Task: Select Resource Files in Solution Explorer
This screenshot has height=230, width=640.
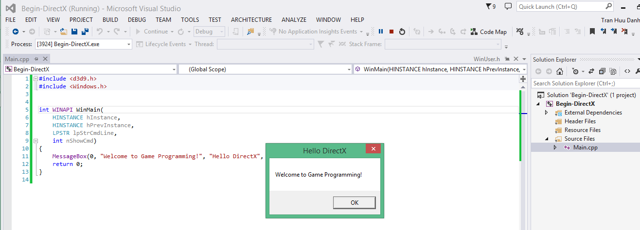Action: tap(583, 130)
